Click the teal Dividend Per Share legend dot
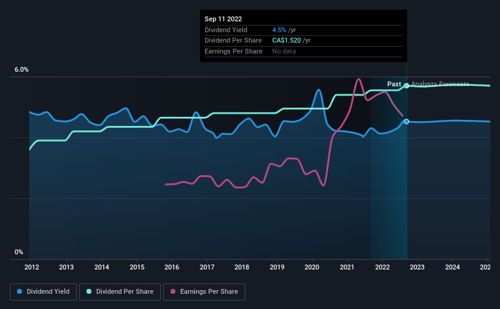Image resolution: width=500 pixels, height=309 pixels. click(x=89, y=291)
